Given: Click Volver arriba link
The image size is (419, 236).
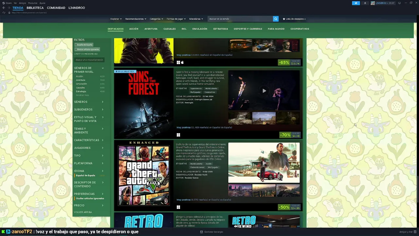Looking at the screenshot, I should point(83,212).
